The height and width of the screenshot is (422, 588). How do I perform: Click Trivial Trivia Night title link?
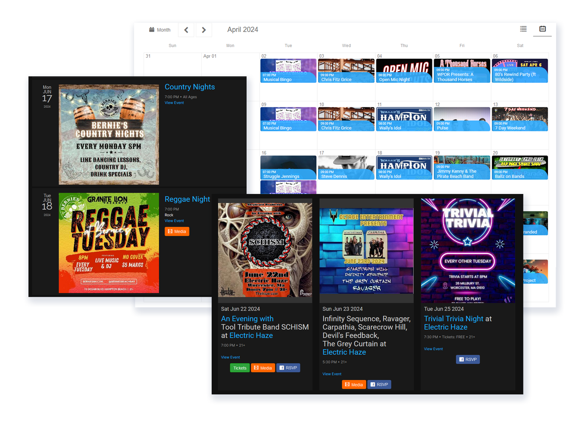coord(454,319)
